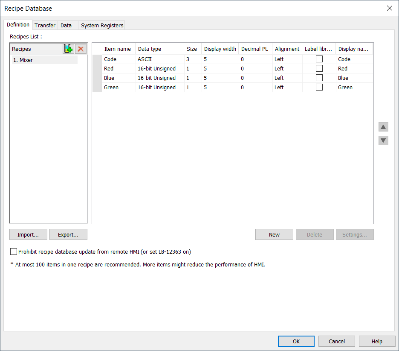This screenshot has width=399, height=351.
Task: Close the Recipe Database dialog
Action: [x=389, y=8]
